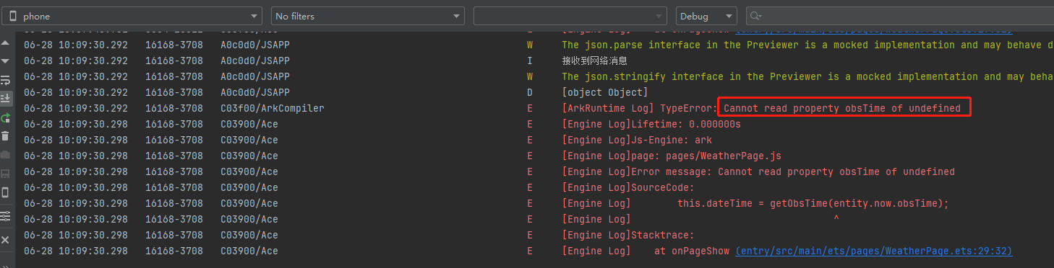Toggle soft-wrap for log output
1054x268 pixels.
click(5, 80)
